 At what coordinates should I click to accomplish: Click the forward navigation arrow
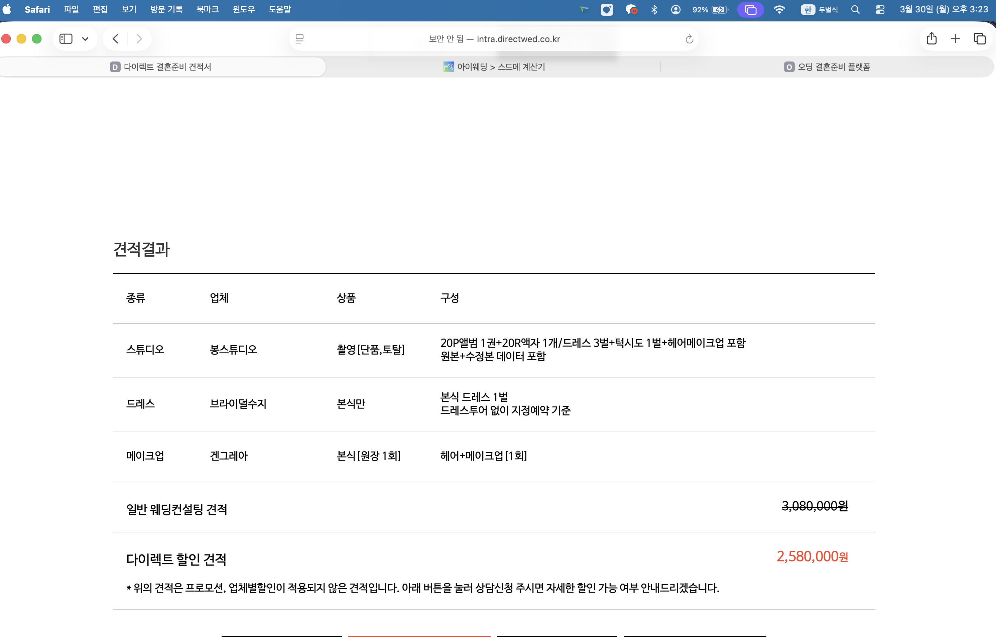point(139,38)
